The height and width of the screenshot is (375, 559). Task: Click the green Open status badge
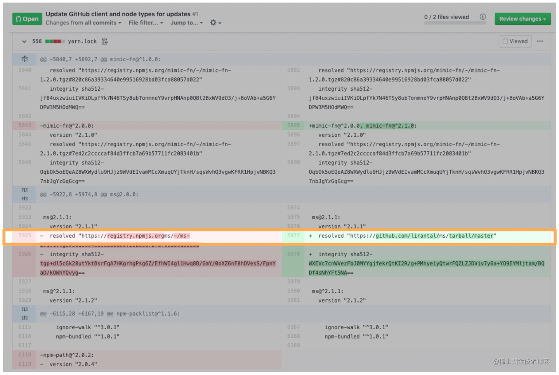click(x=27, y=19)
